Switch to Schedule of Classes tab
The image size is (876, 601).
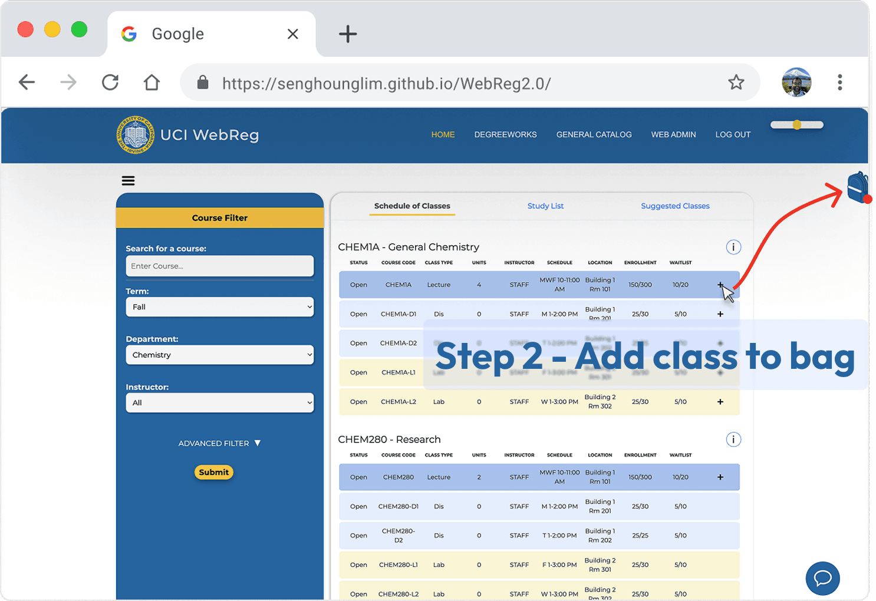(412, 206)
